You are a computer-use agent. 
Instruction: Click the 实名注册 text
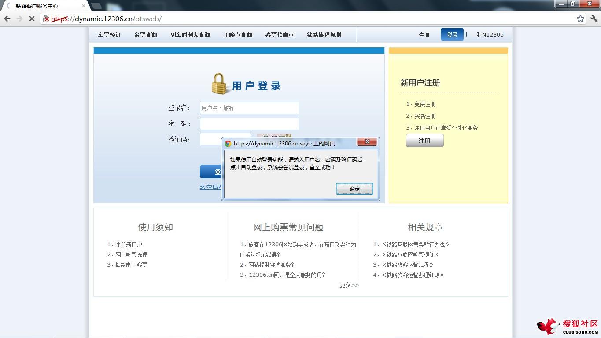pyautogui.click(x=425, y=116)
